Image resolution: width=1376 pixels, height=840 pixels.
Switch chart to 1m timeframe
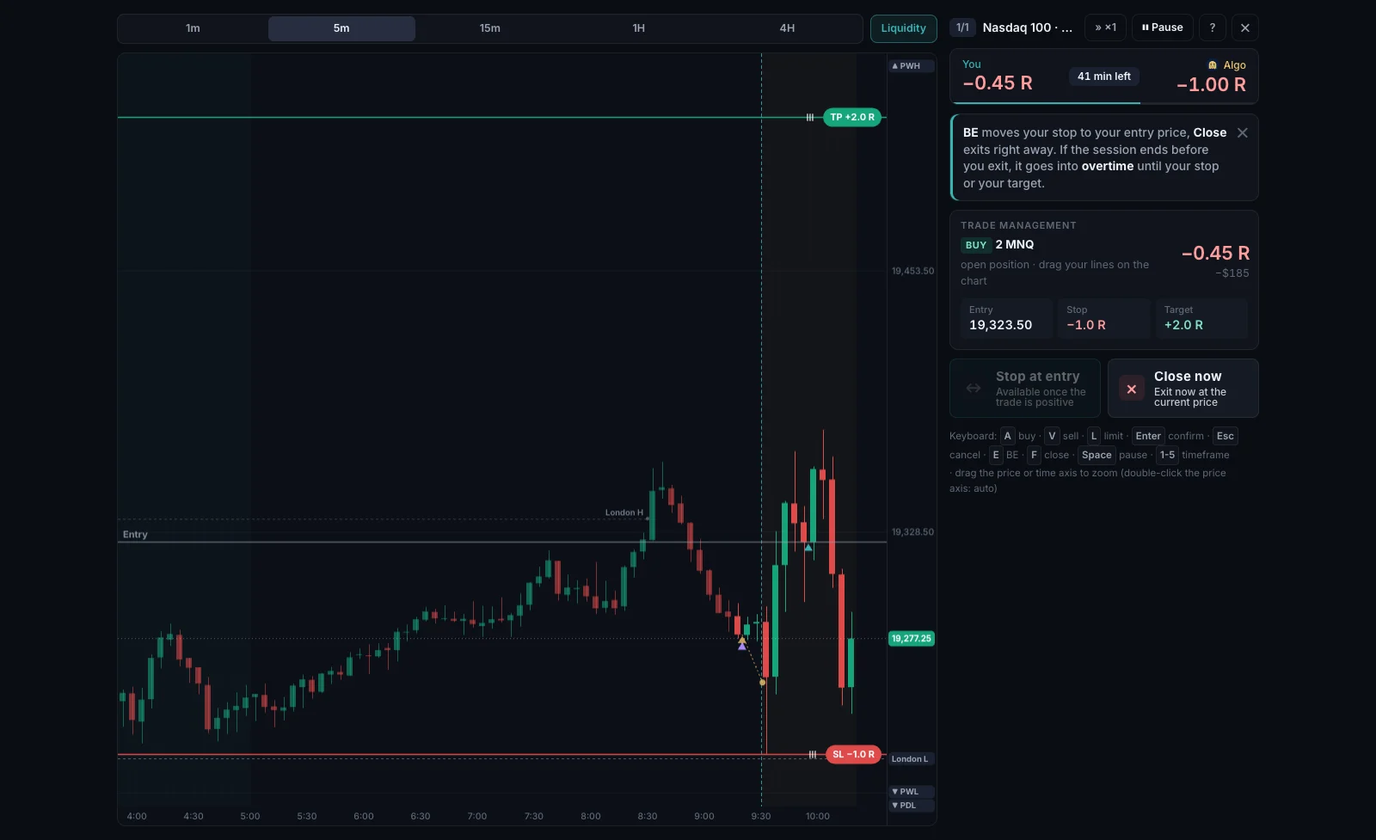pyautogui.click(x=193, y=28)
